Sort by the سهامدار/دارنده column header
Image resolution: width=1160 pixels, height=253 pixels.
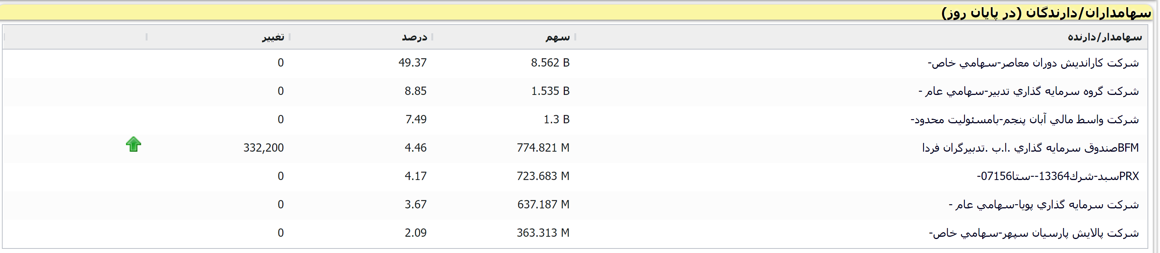pyautogui.click(x=1104, y=37)
